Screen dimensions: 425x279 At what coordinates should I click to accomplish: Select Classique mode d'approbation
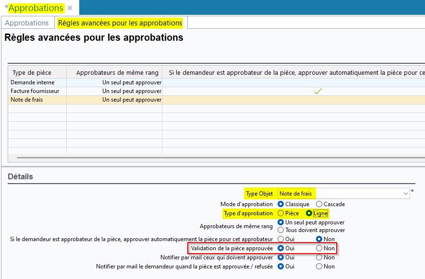281,204
